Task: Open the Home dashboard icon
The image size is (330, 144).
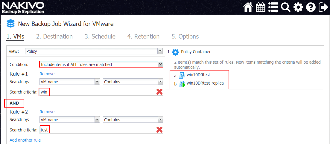Action: (248, 7)
